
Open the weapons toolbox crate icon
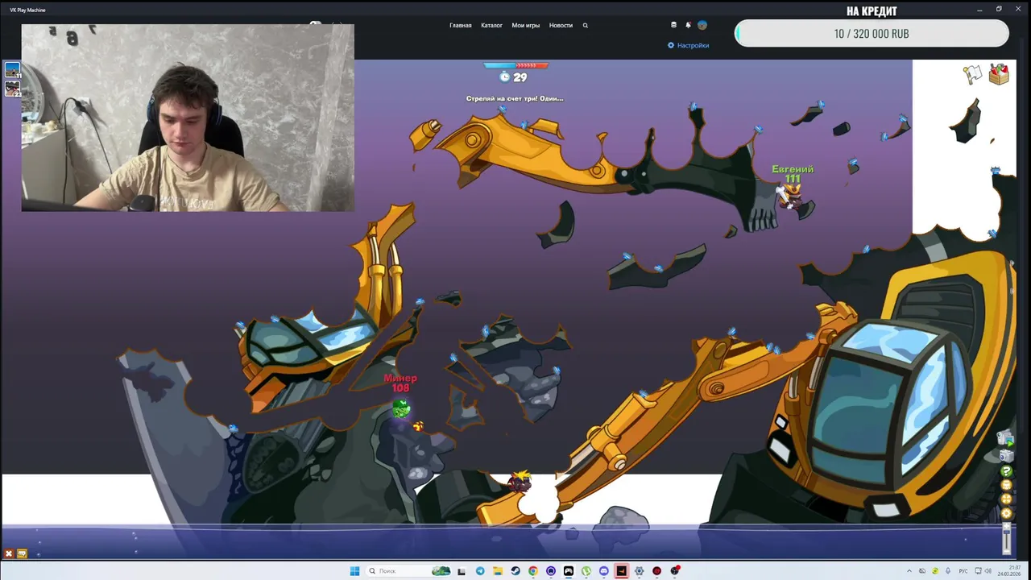click(999, 74)
